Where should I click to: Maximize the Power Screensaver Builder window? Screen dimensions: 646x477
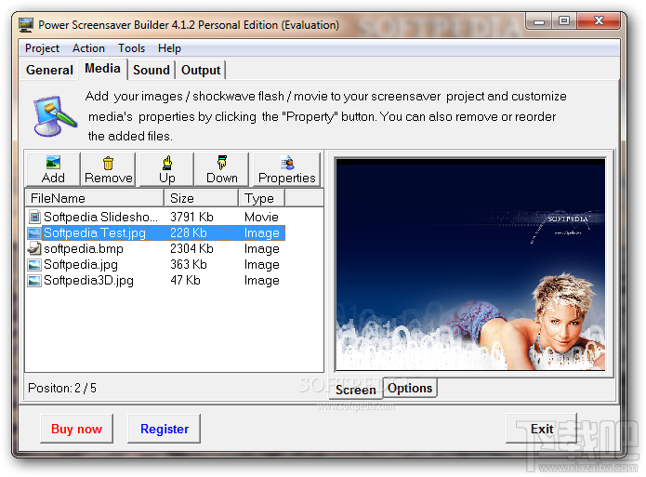pos(564,20)
